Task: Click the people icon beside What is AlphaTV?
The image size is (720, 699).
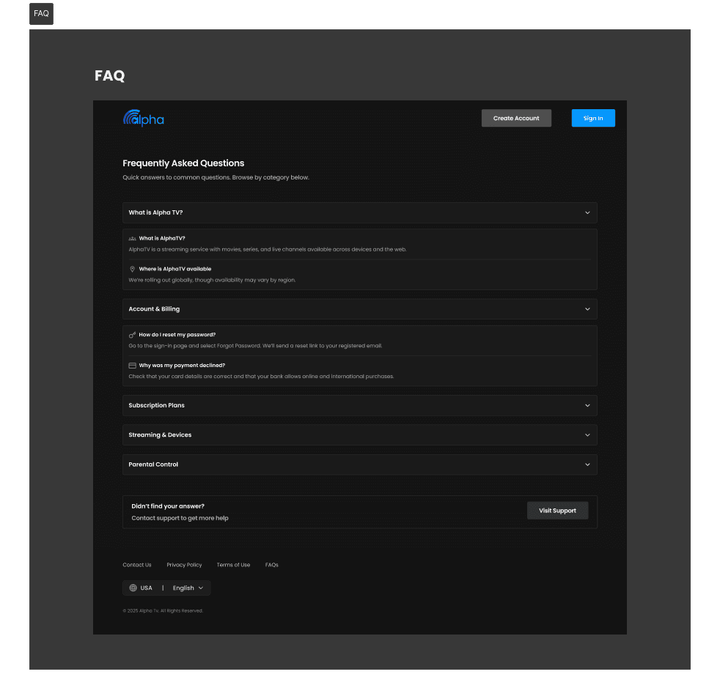Action: tap(132, 239)
